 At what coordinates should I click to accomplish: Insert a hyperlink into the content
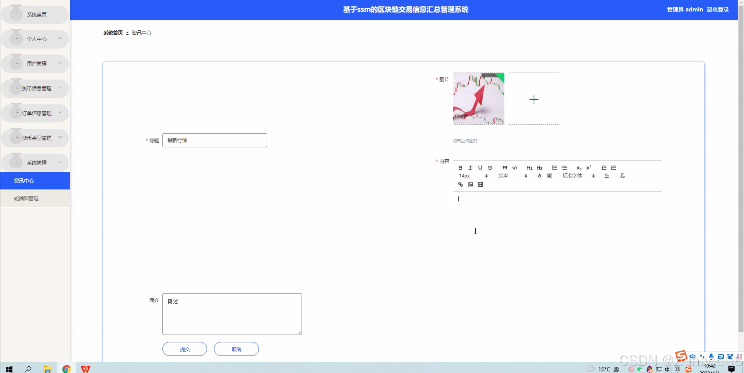click(460, 185)
